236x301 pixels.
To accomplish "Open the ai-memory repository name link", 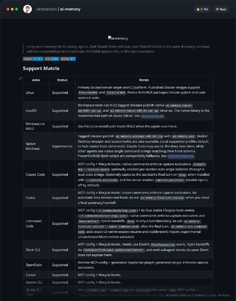I will coord(70,9).
